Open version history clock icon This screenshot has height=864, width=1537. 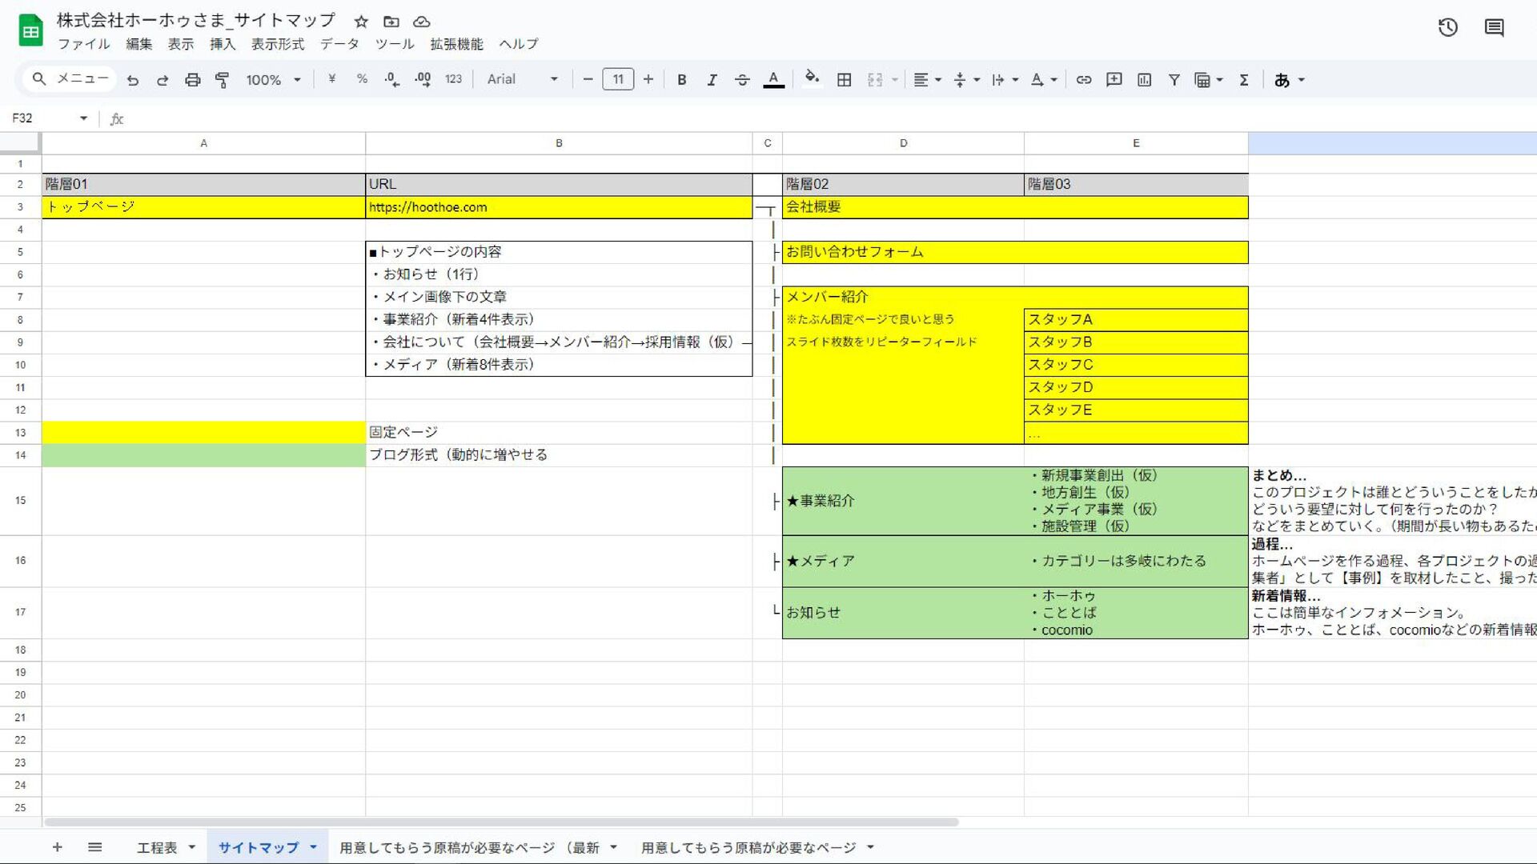tap(1447, 28)
